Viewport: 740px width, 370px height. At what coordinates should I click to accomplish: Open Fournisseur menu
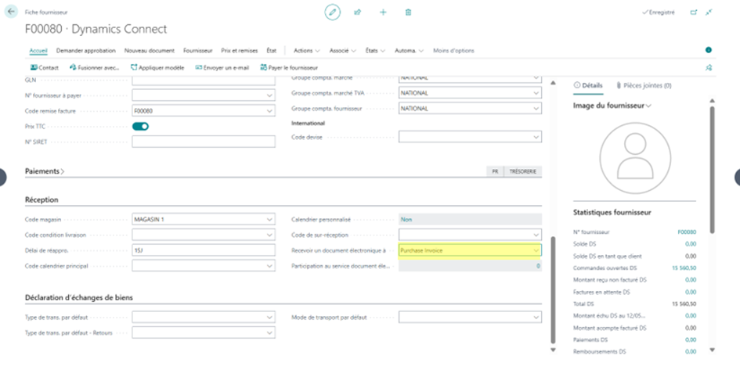point(198,50)
